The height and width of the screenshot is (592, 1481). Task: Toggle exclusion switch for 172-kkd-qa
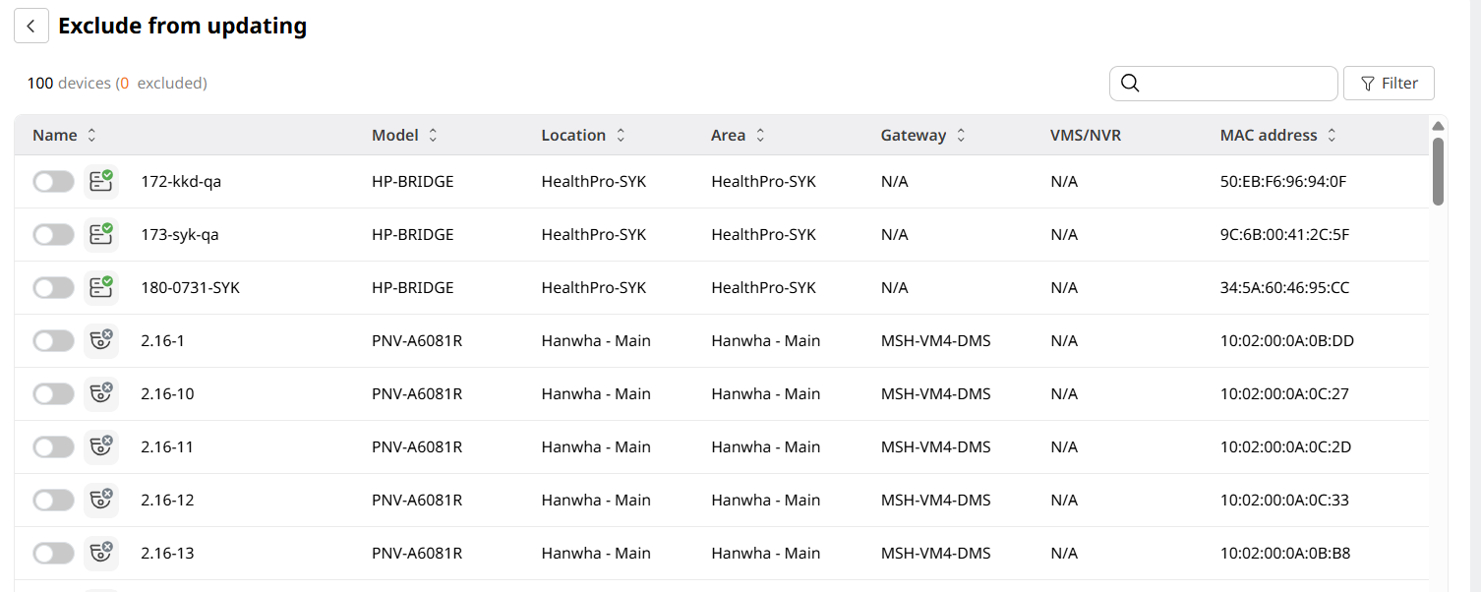[53, 182]
